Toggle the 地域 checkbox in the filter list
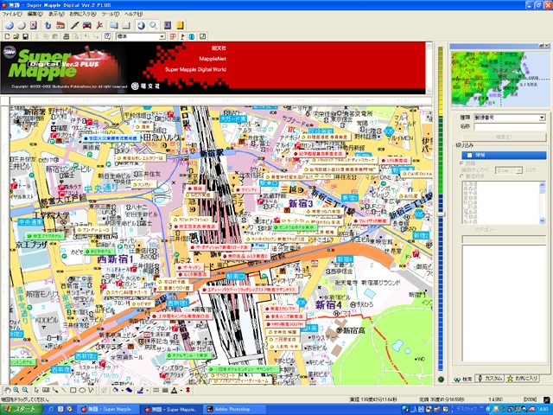 [x=469, y=155]
